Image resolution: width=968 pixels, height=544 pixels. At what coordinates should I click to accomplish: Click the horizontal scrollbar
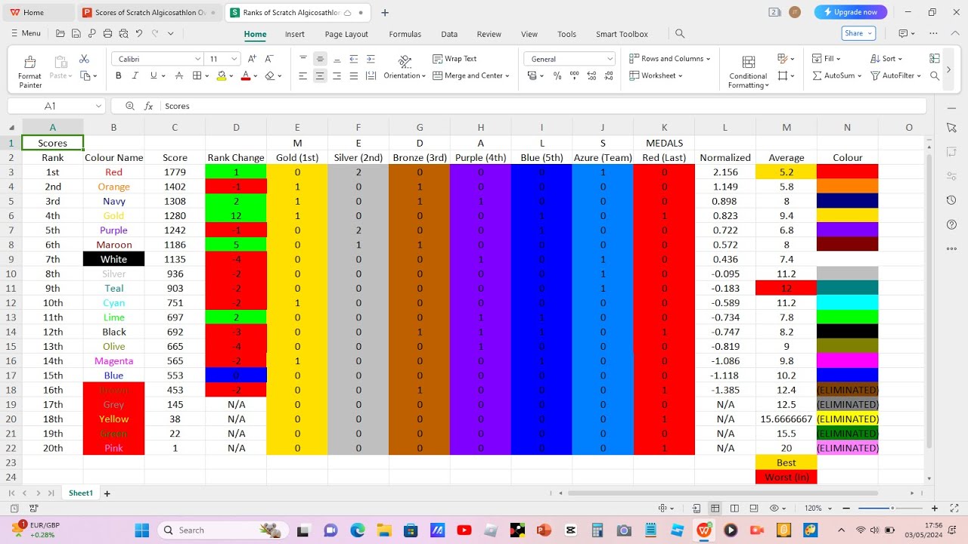point(724,493)
